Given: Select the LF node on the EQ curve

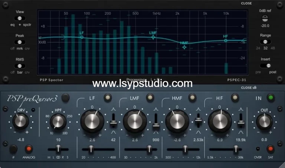Looking at the screenshot, I should coord(82,37).
